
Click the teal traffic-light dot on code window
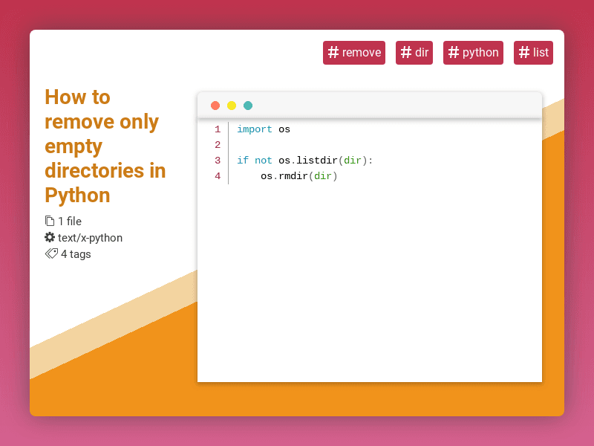[x=248, y=106]
